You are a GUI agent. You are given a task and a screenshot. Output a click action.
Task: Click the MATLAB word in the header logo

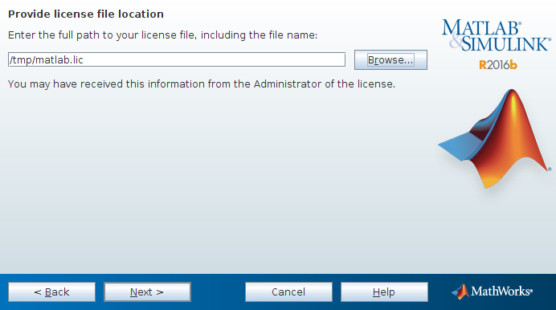pyautogui.click(x=481, y=27)
